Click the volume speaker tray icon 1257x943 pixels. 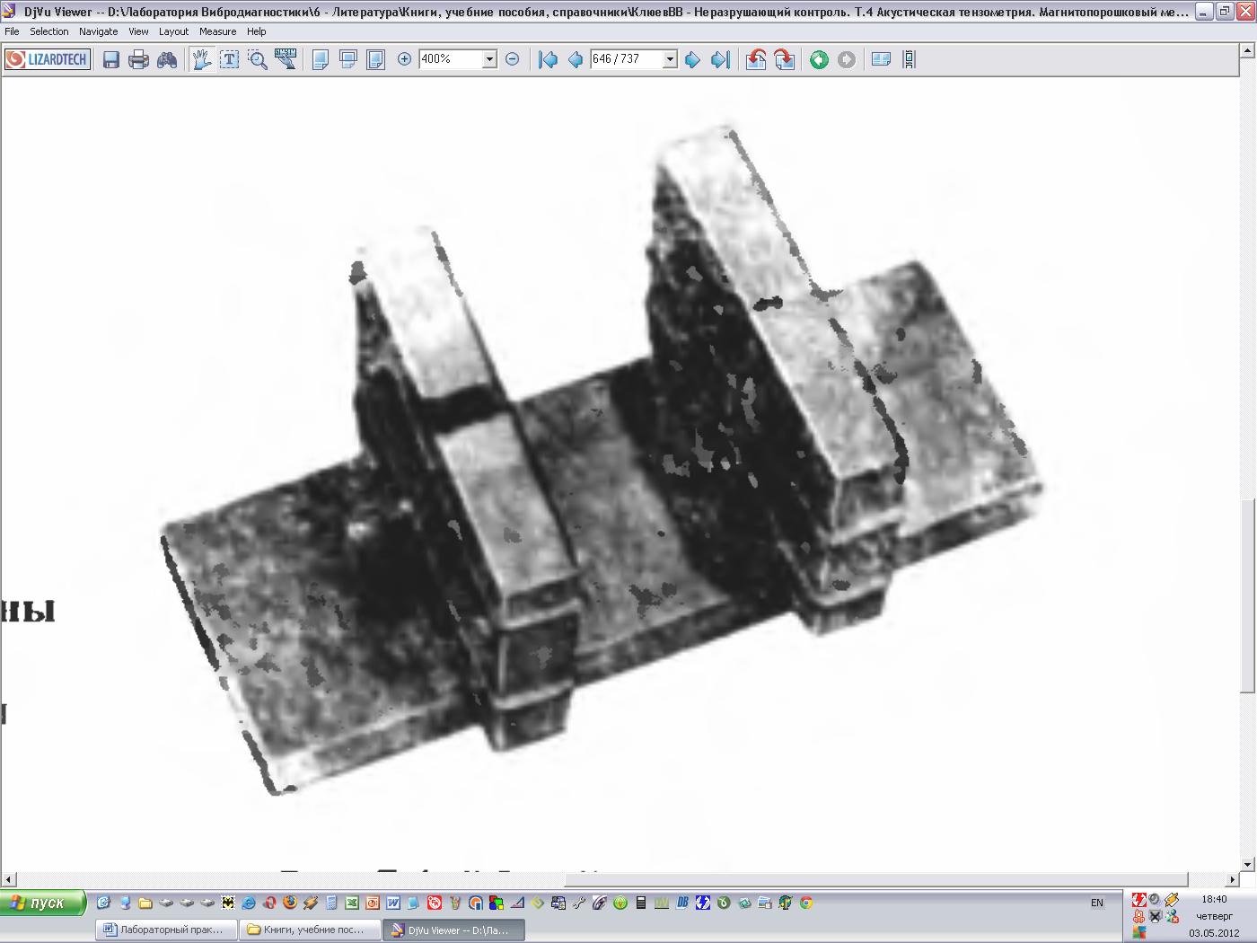[x=1155, y=898]
